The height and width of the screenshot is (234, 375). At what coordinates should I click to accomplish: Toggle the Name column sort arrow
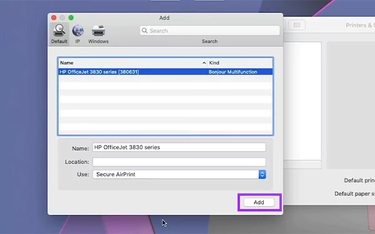[x=204, y=63]
